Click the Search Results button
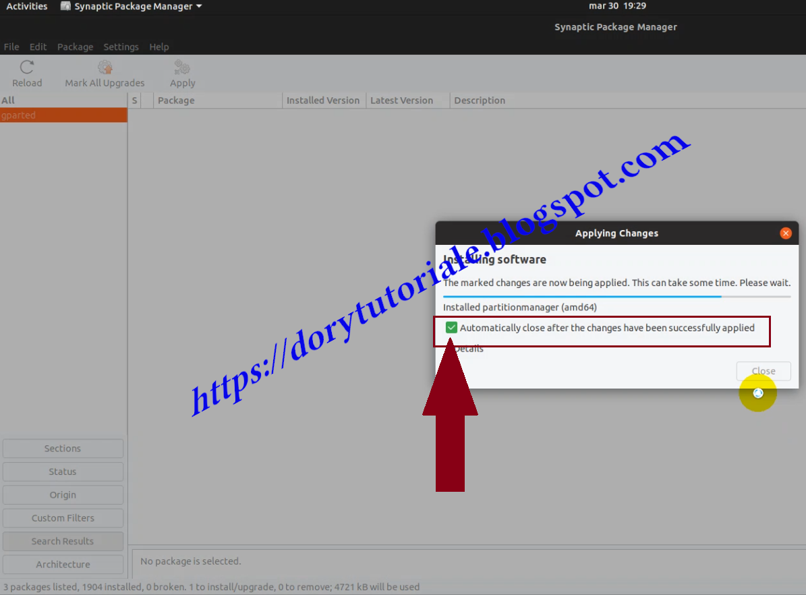The height and width of the screenshot is (595, 806). click(x=63, y=541)
